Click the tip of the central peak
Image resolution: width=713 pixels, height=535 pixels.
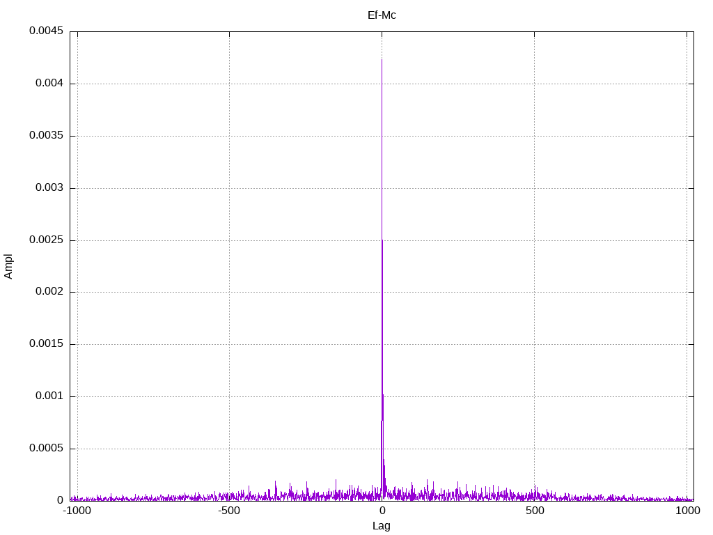click(x=382, y=60)
